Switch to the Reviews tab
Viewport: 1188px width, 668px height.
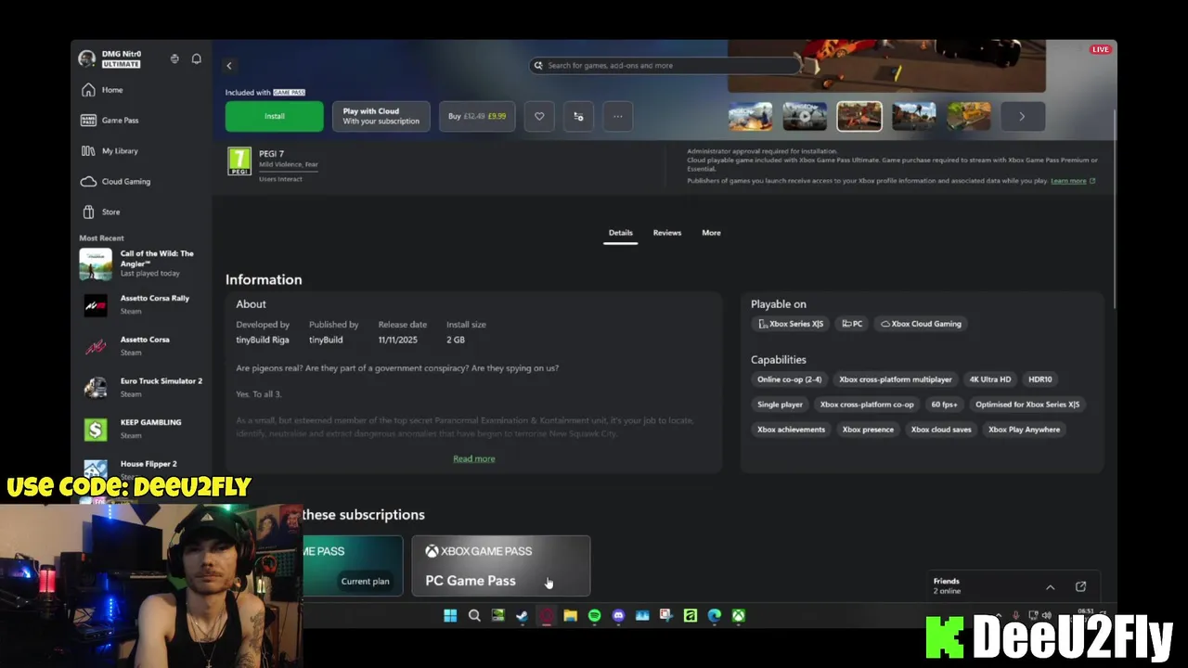[x=666, y=233]
